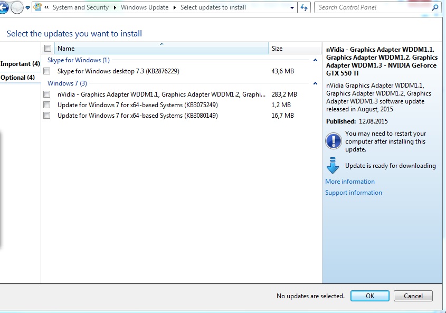The width and height of the screenshot is (446, 313).
Task: Sort updates by Name column
Action: 162,49
